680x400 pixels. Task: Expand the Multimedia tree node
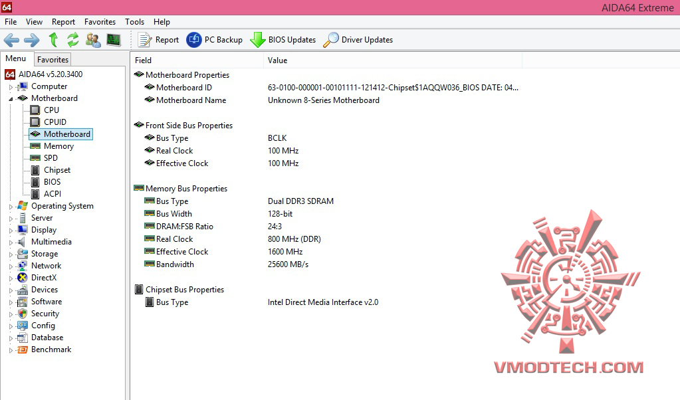[11, 243]
